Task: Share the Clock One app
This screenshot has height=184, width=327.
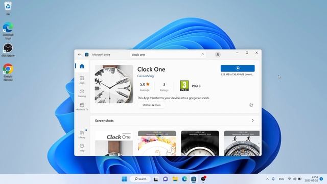Action: tap(251, 105)
